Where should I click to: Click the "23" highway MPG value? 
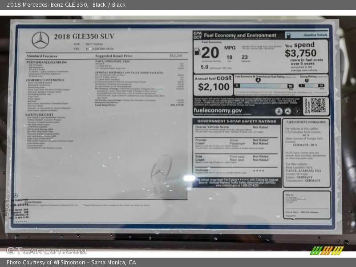tap(244, 57)
